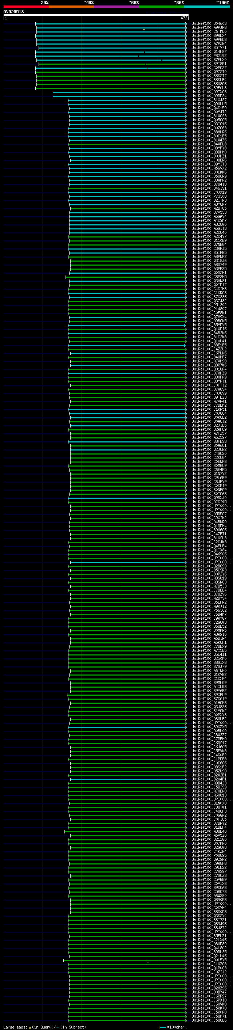Viewport: 233px width, 1030px height.
Task: Select hit label UniRef100_C1KR51
Action: click(209, 410)
